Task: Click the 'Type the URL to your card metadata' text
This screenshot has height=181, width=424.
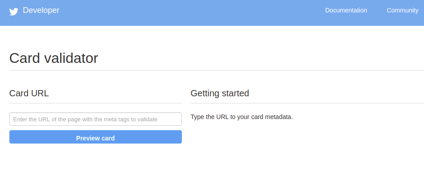Action: tap(242, 117)
